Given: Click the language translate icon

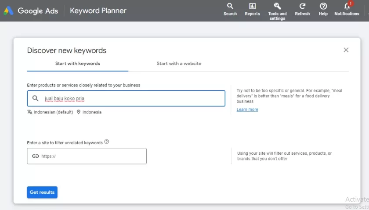Looking at the screenshot, I should pos(30,112).
